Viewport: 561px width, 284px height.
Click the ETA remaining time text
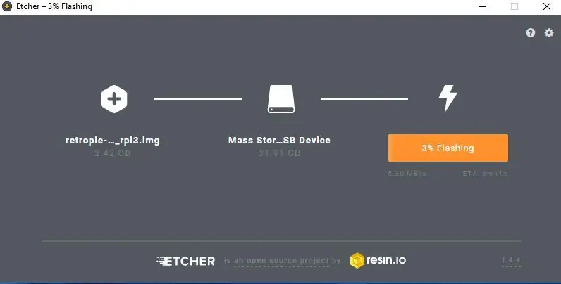pos(485,174)
